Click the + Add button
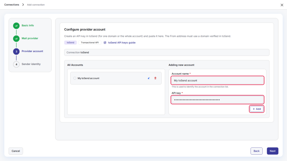 (257, 109)
